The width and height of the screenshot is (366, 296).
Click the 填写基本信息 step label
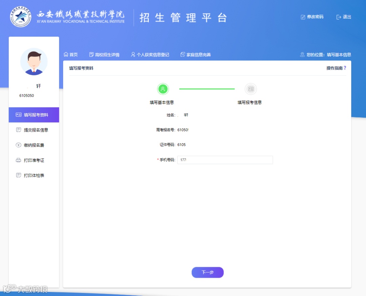click(x=162, y=103)
